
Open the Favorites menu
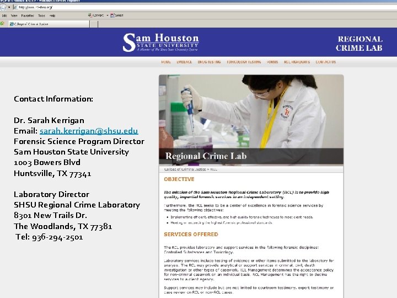(28, 15)
